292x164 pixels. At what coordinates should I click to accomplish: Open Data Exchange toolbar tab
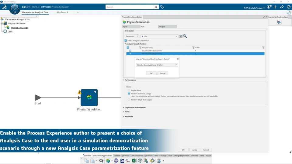[x=160, y=155]
